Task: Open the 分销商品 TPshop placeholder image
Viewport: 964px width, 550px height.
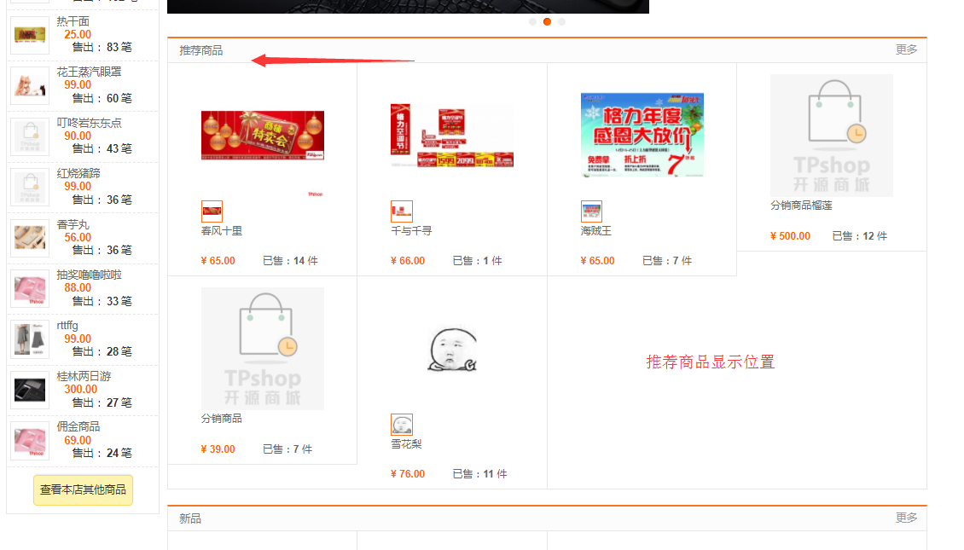Action: (x=262, y=348)
